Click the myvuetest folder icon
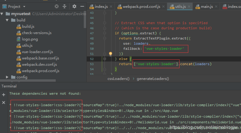 (8, 14)
